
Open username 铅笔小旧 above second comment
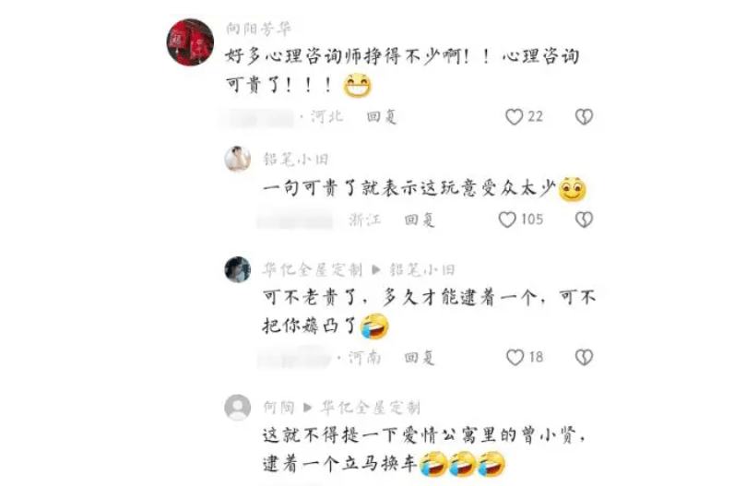coord(295,160)
